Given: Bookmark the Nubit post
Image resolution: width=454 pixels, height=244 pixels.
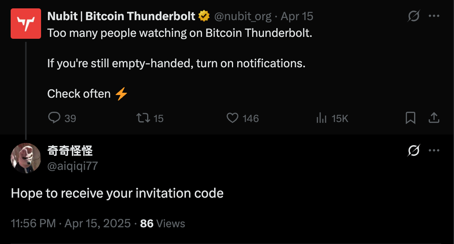Looking at the screenshot, I should tap(411, 118).
